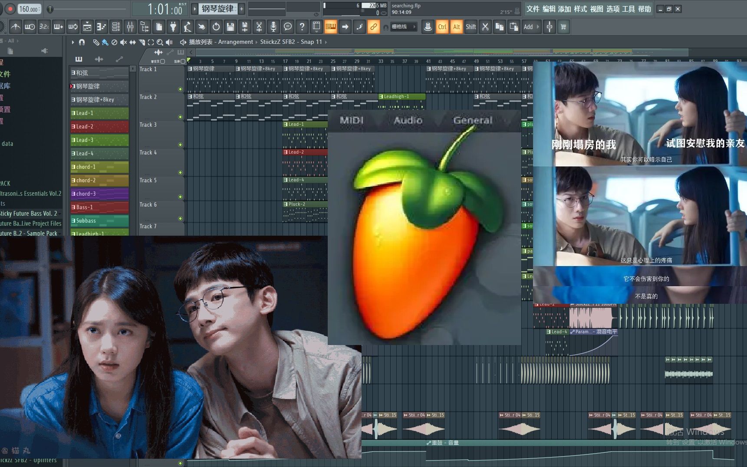Open audio editor scissors icon
Screen dimensions: 747x467
click(x=259, y=27)
